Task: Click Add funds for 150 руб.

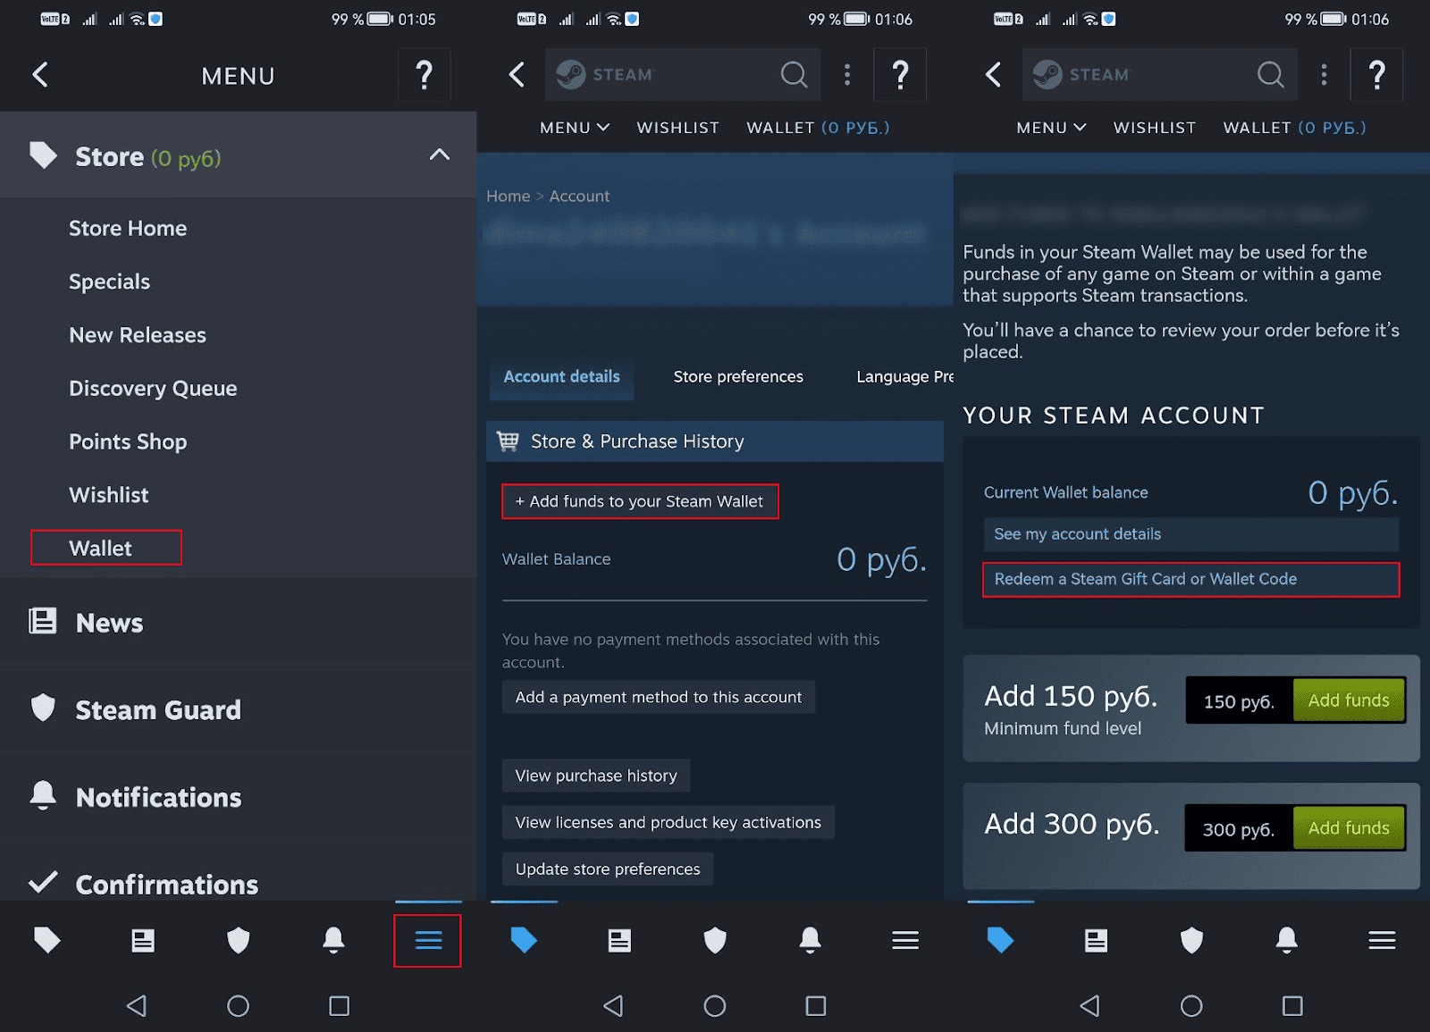Action: pyautogui.click(x=1349, y=701)
